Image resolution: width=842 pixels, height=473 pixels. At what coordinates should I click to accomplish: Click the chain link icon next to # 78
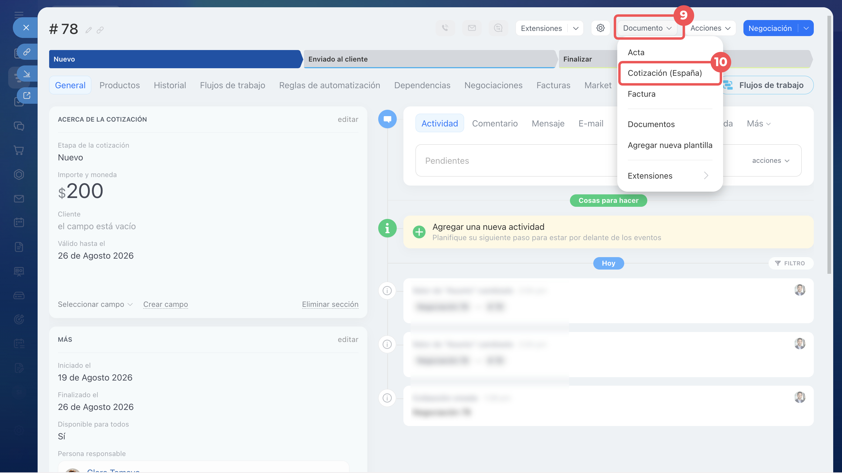pos(100,30)
